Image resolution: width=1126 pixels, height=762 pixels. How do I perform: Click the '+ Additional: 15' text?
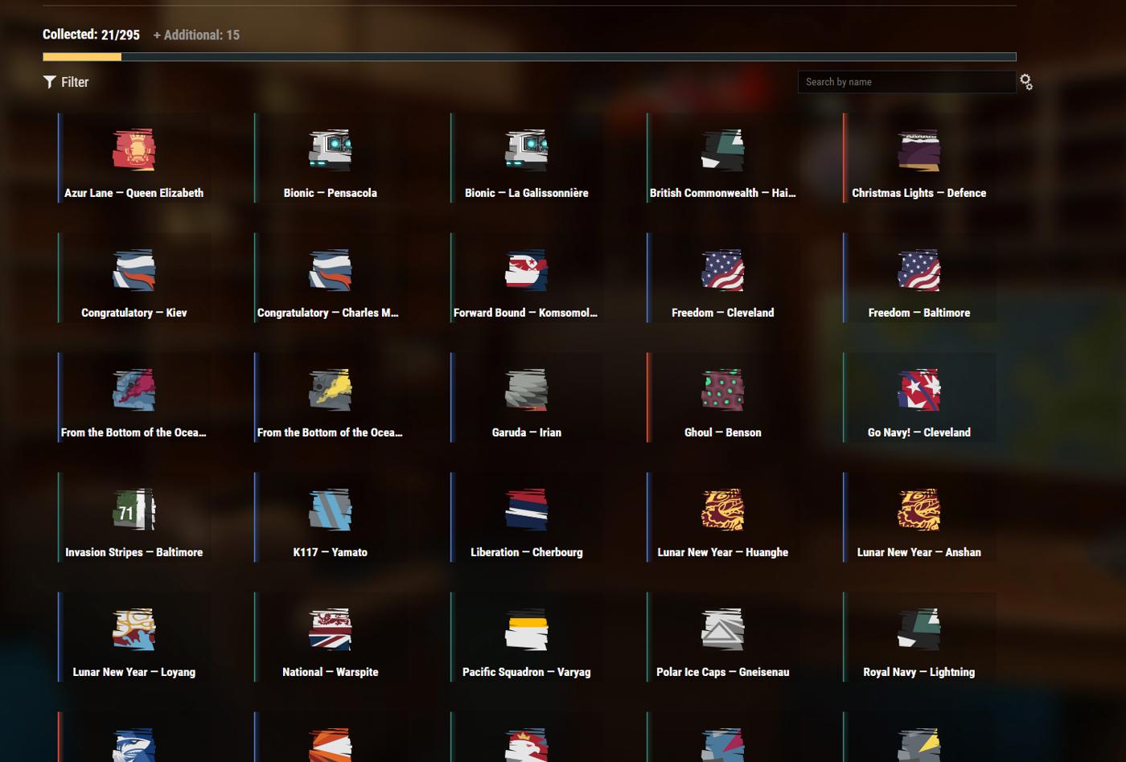point(196,35)
